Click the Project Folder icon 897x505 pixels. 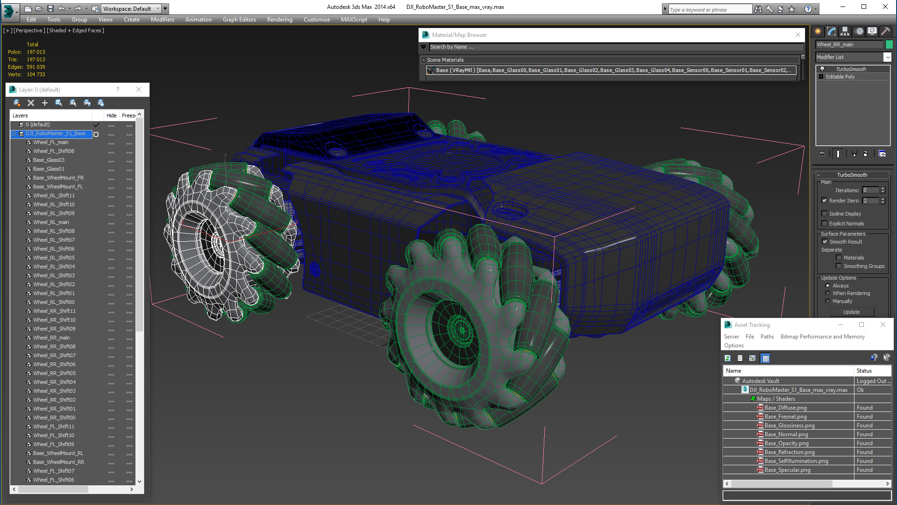(x=95, y=8)
